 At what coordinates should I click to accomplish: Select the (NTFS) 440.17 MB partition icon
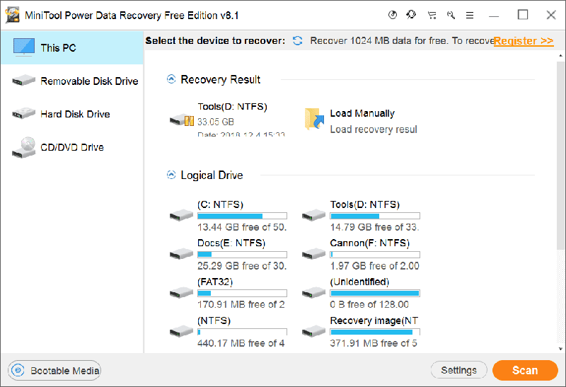click(181, 331)
